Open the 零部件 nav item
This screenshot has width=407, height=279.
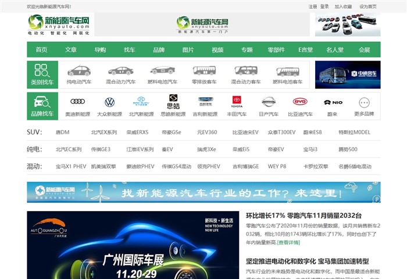pyautogui.click(x=276, y=49)
